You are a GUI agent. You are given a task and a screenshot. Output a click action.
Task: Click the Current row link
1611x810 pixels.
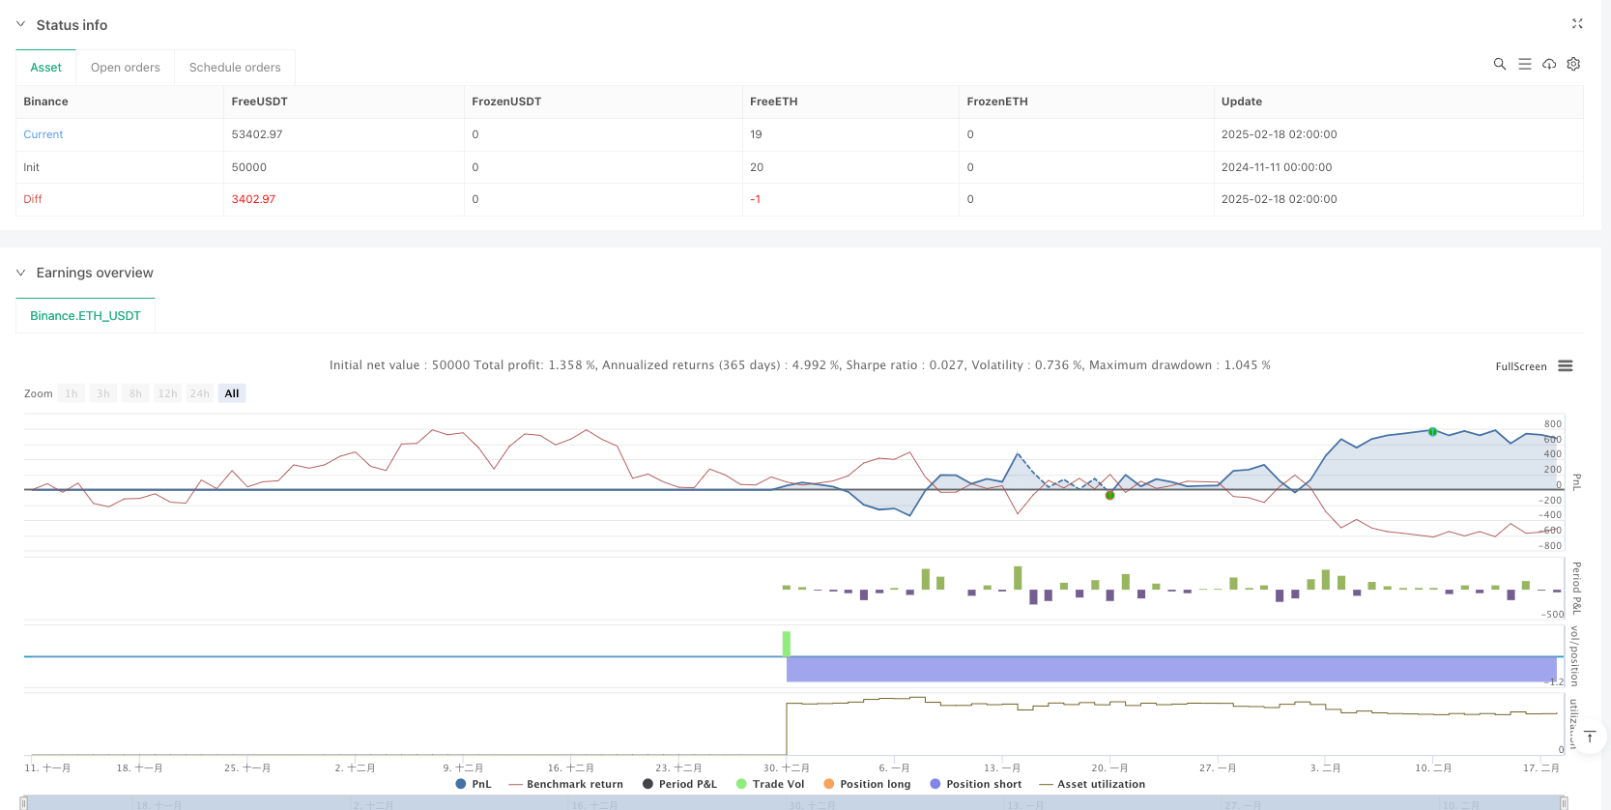point(43,134)
